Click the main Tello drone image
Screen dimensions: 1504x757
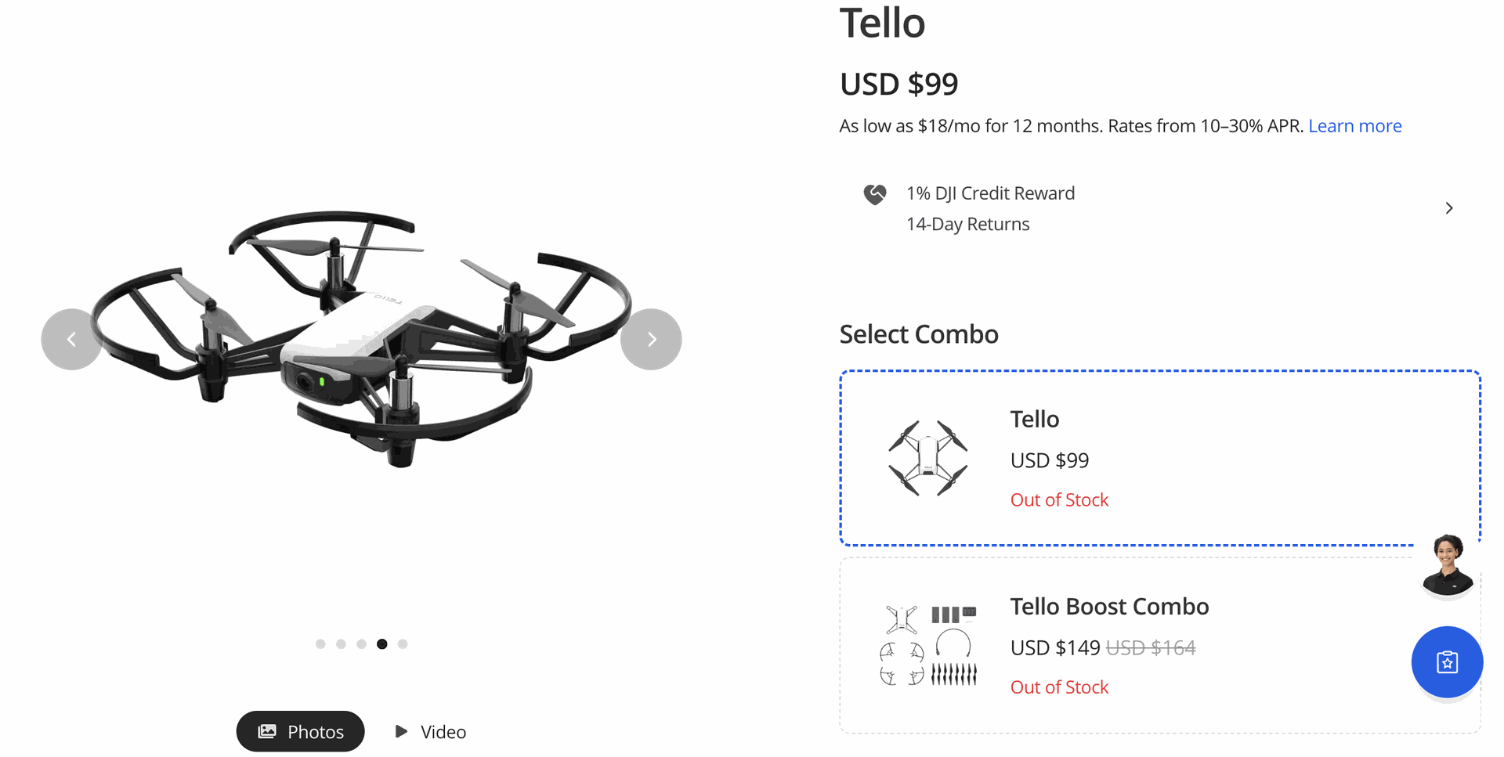click(362, 339)
